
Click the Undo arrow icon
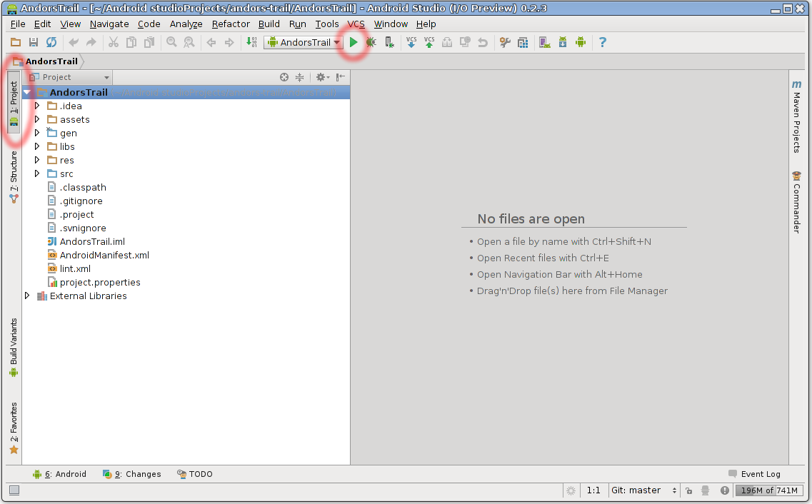point(74,42)
